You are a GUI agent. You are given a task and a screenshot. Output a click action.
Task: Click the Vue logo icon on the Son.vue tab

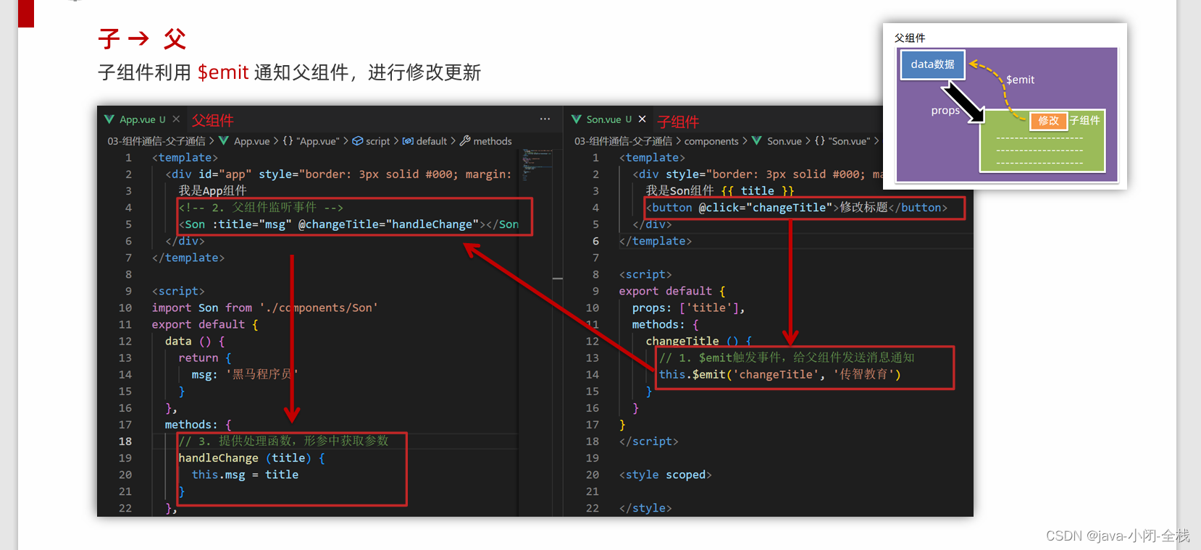577,119
